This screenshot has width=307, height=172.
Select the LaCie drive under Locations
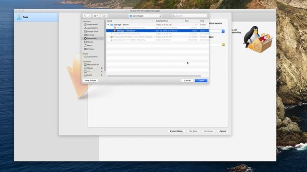(90, 75)
